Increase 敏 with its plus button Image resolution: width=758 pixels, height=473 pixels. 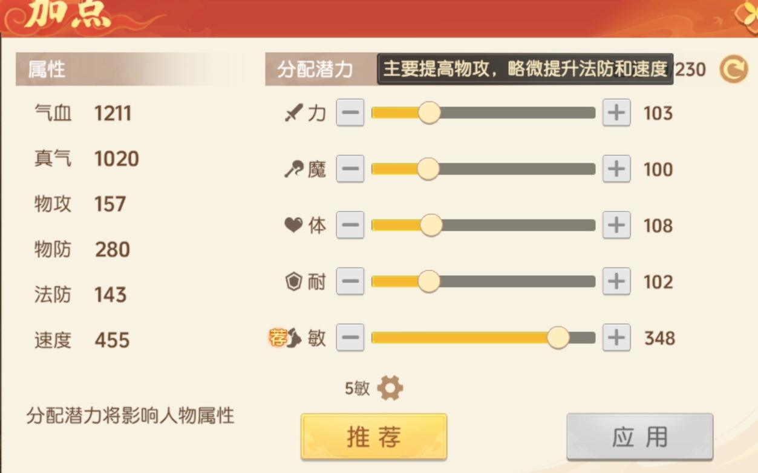point(615,339)
